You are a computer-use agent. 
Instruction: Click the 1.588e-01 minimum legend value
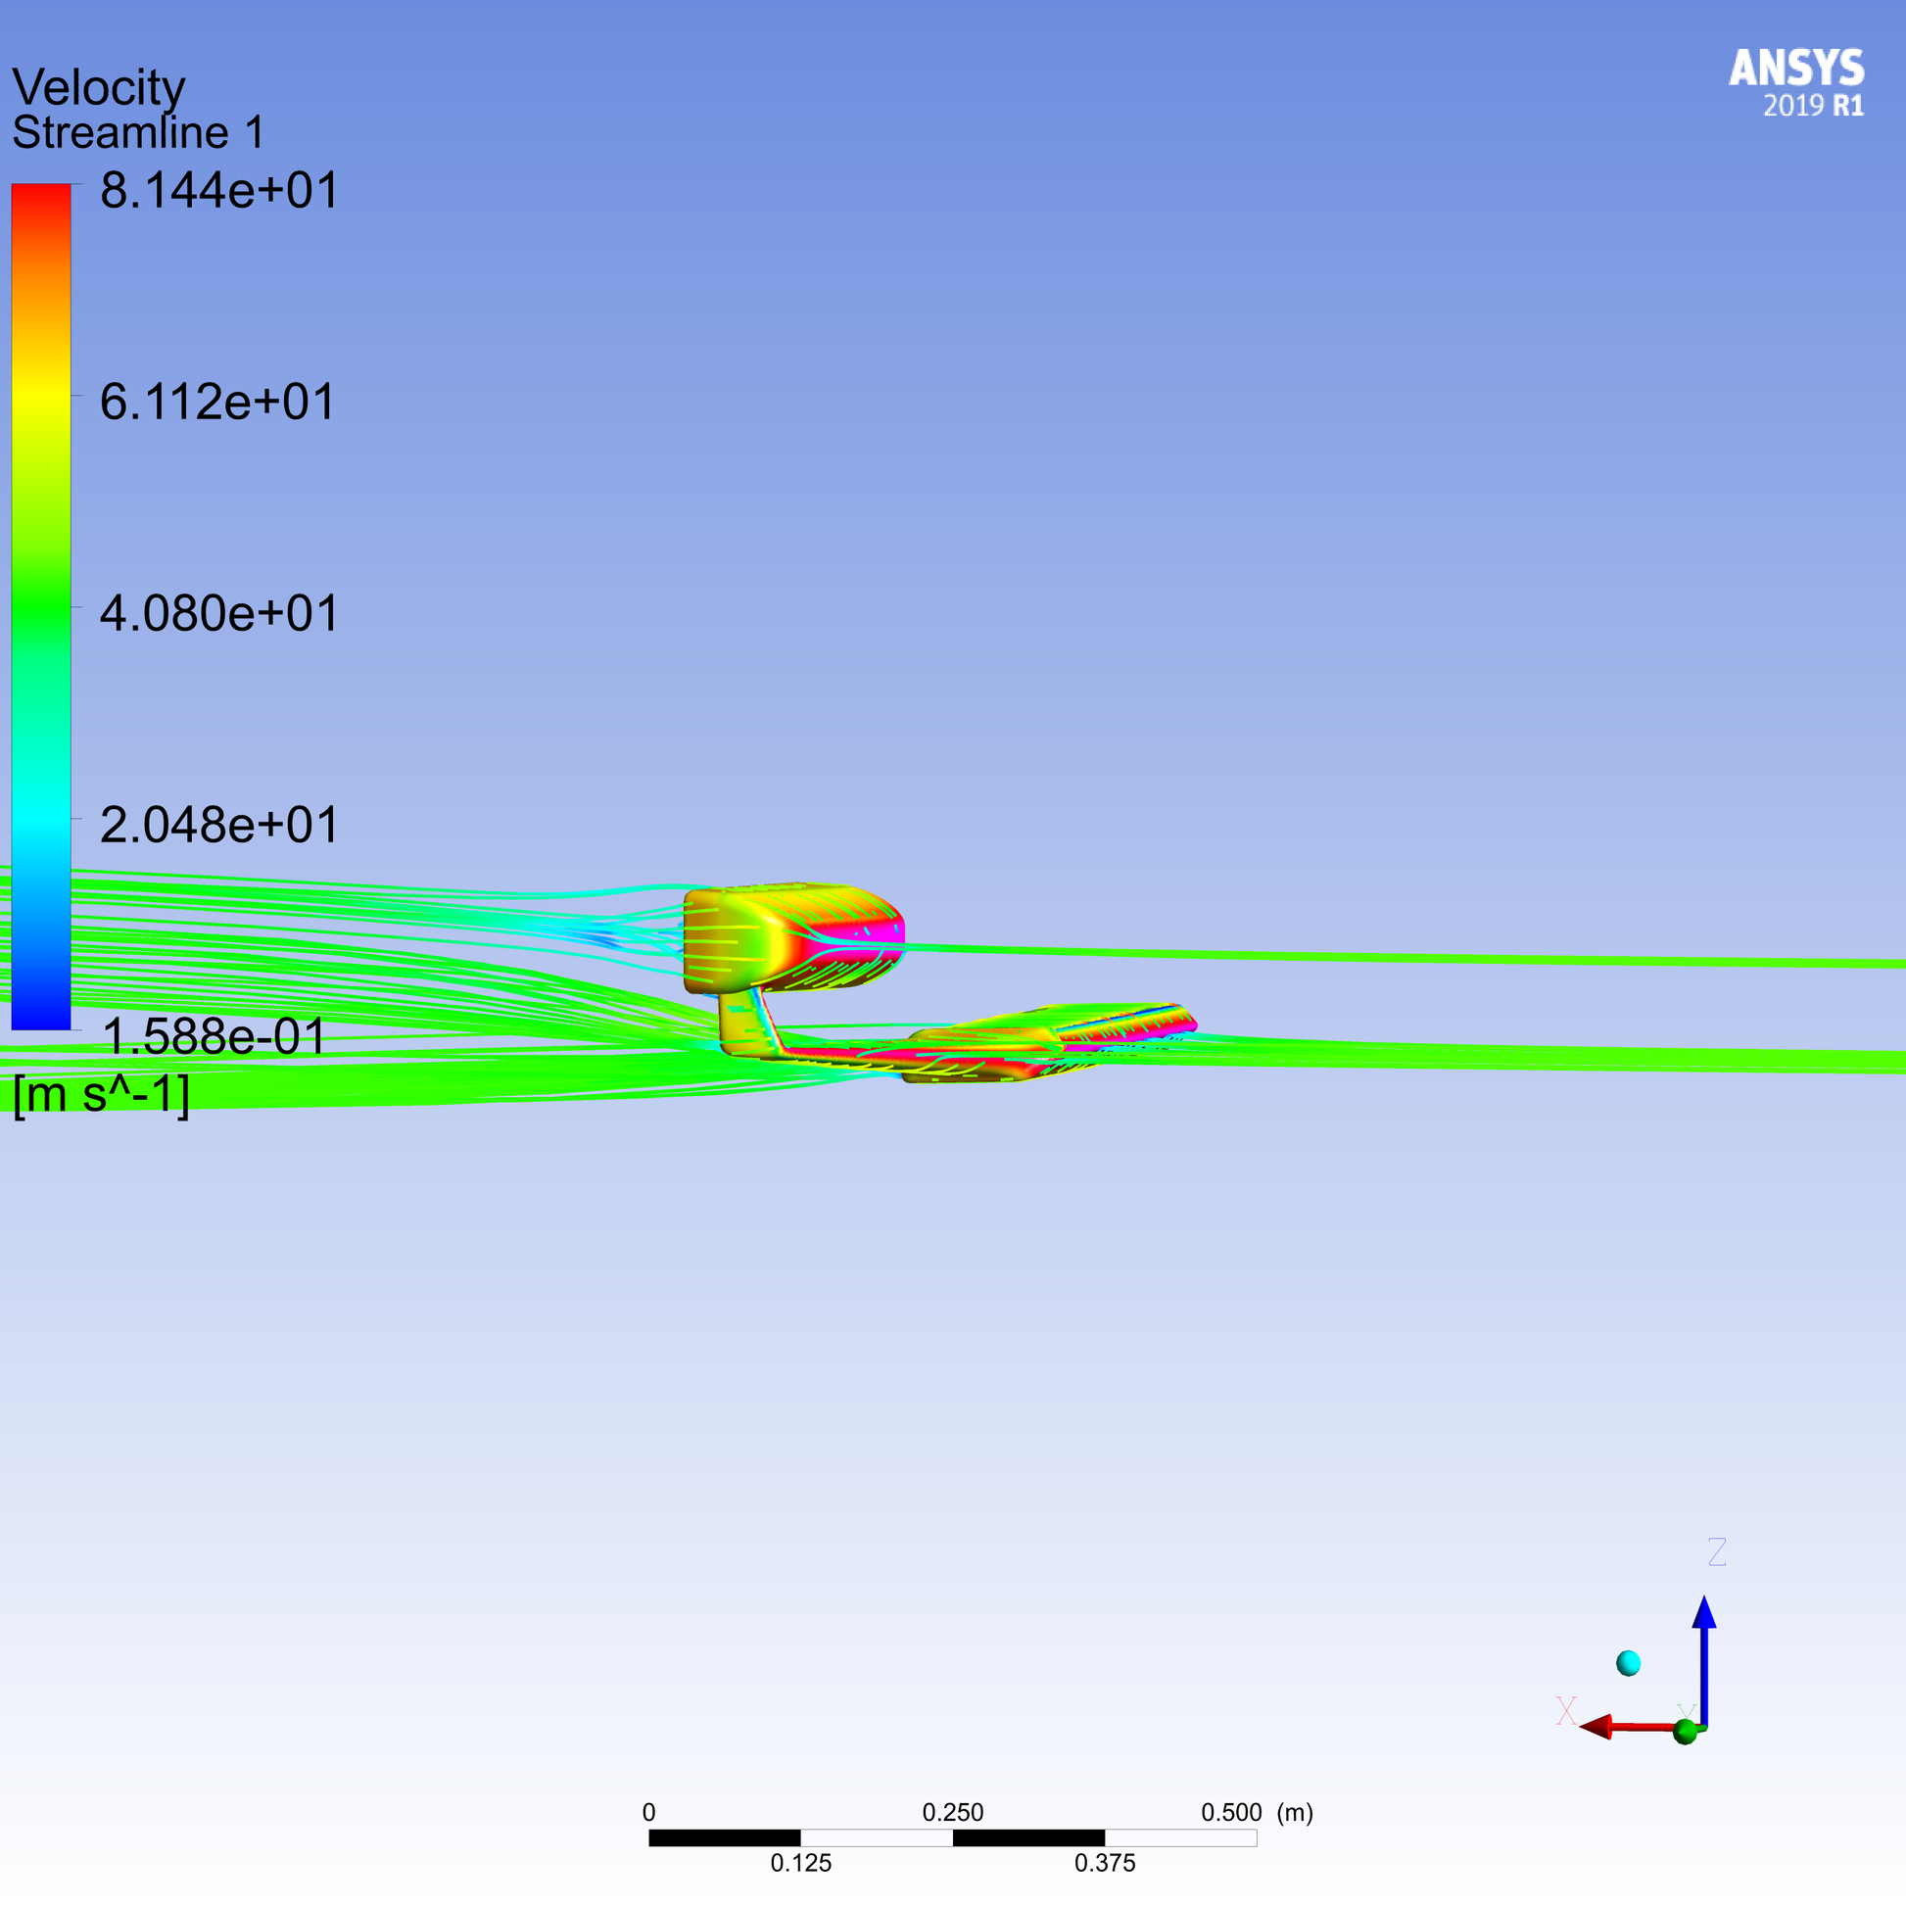point(214,1036)
